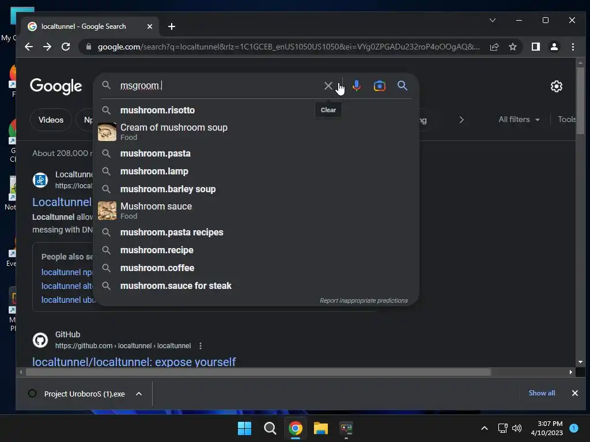Screen dimensions: 590x442
Task: Select suggestion mushroom.lamp
Action: point(256,172)
